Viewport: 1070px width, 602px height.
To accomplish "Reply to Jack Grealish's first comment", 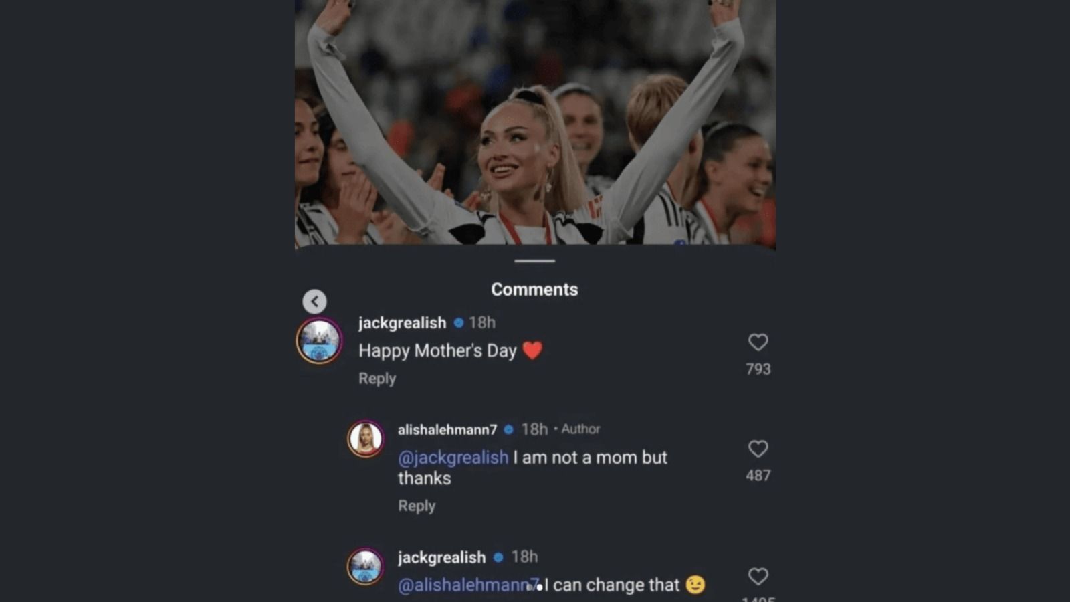I will coord(377,379).
